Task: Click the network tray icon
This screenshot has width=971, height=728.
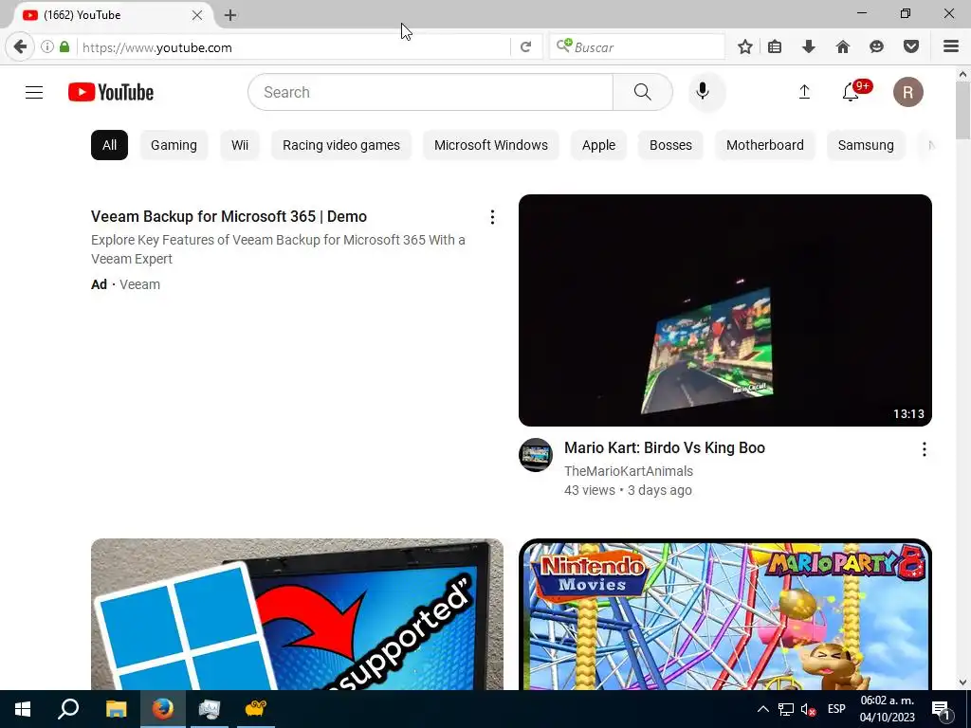Action: (786, 709)
